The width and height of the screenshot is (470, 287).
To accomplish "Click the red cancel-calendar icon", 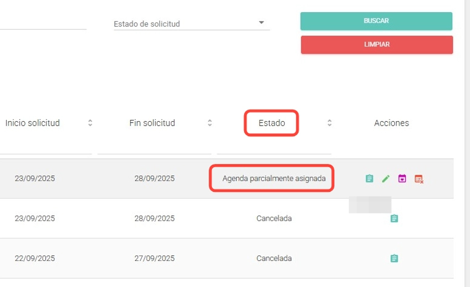I will click(x=419, y=179).
